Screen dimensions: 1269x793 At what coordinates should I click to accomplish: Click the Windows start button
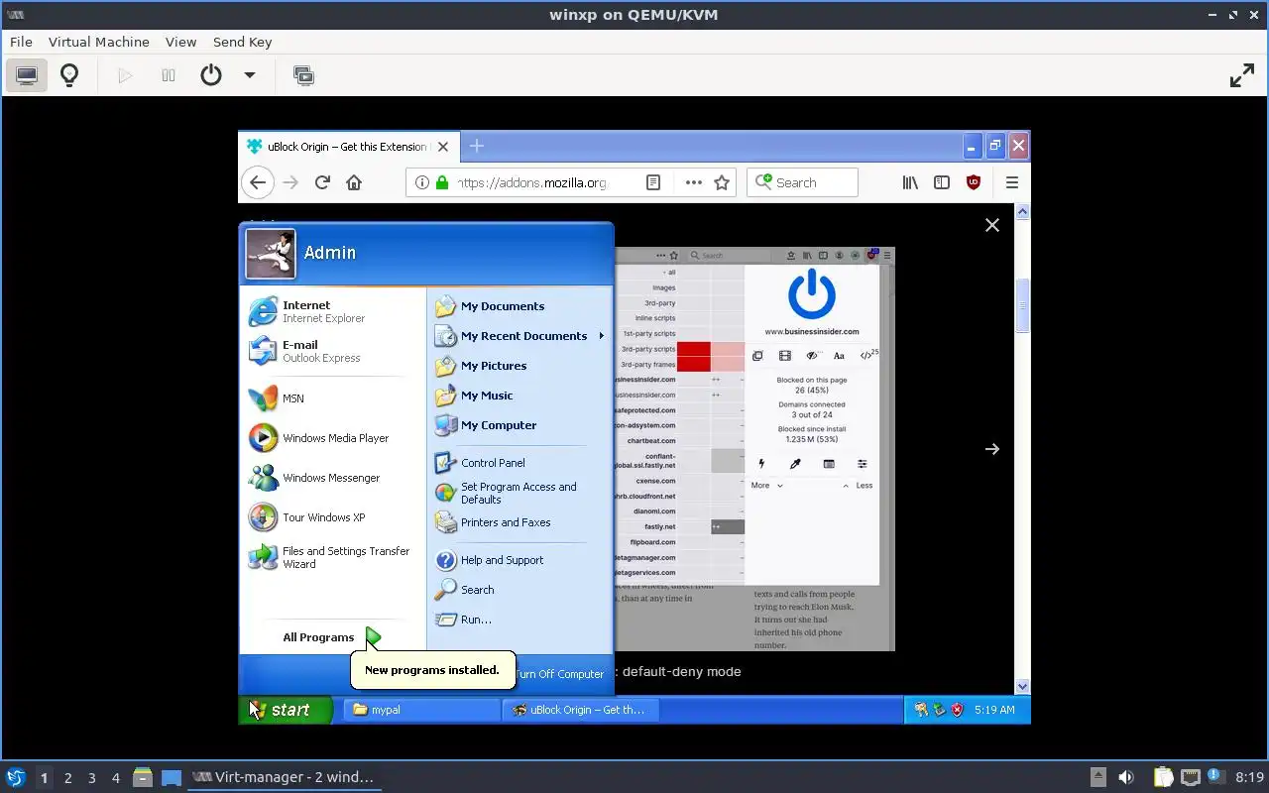(285, 710)
